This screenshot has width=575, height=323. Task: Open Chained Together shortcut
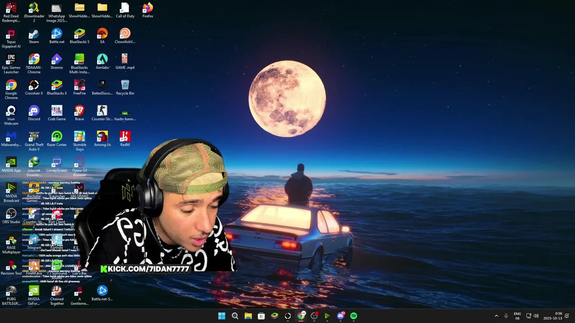click(x=57, y=296)
